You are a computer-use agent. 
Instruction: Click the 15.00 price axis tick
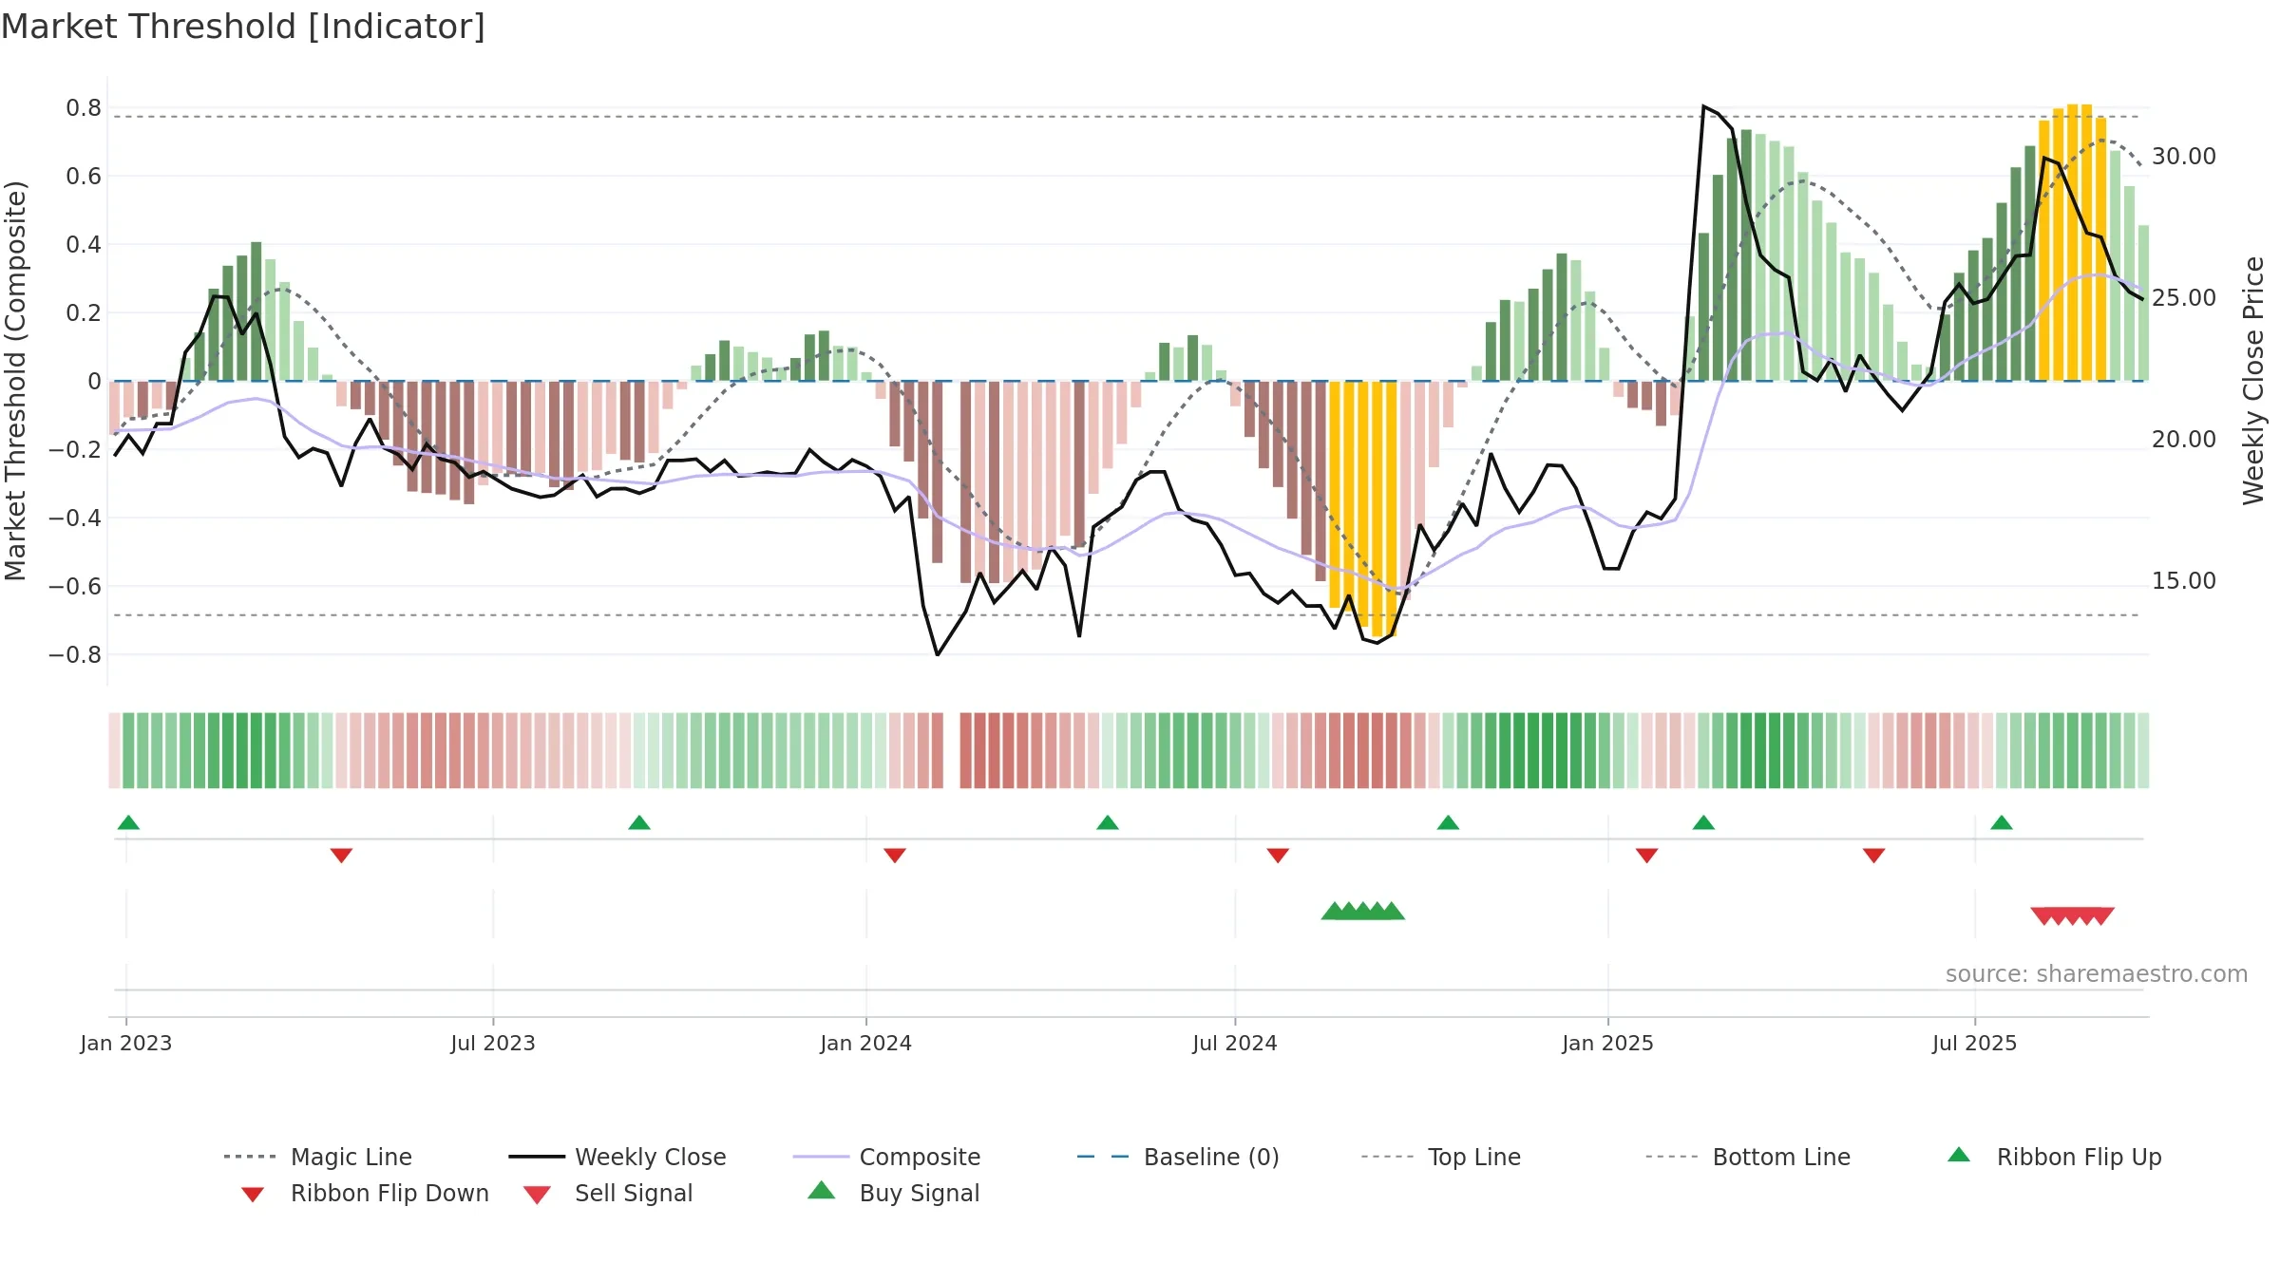pos(2184,581)
